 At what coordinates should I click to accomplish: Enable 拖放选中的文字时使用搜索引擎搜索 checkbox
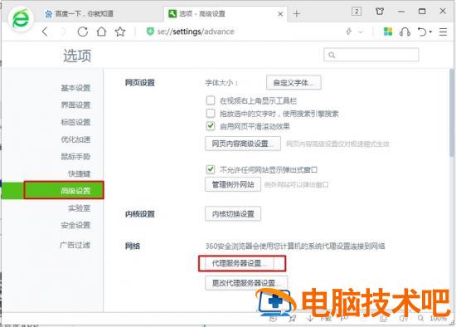(211, 113)
